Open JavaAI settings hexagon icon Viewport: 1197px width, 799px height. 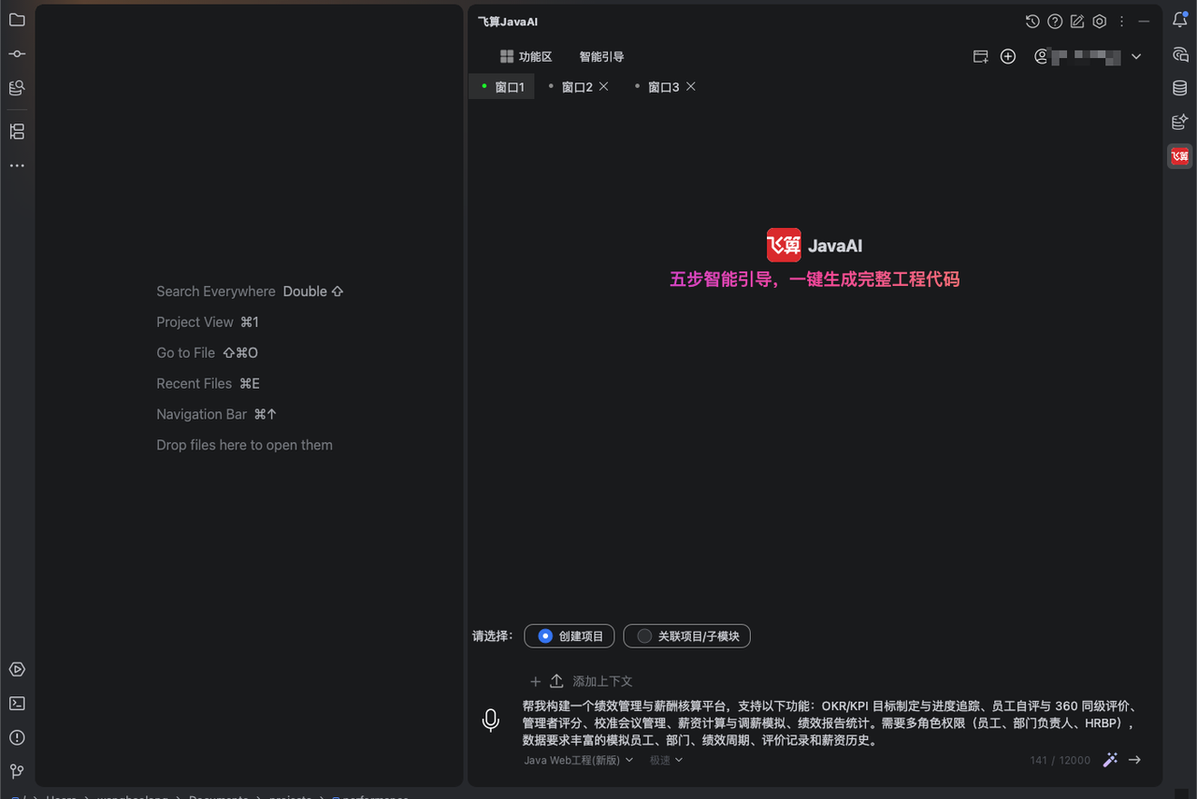point(1100,21)
